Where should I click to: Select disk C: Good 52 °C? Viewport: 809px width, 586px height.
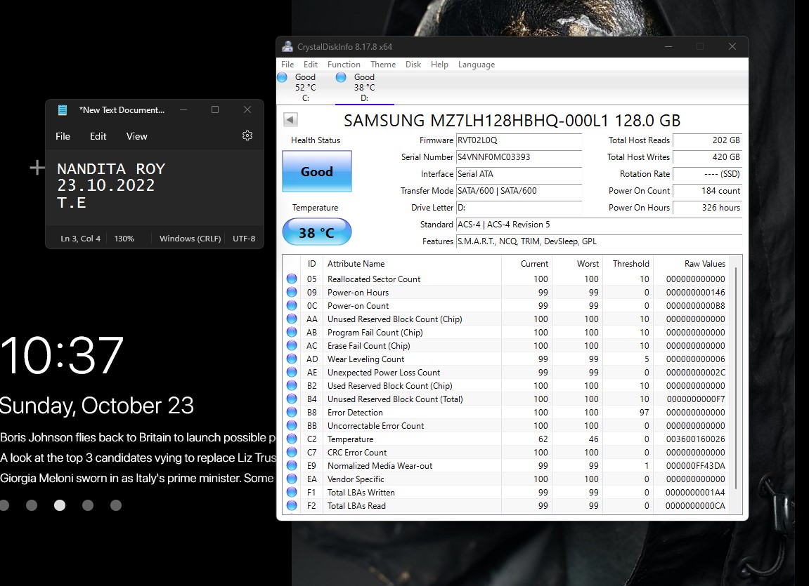click(304, 88)
